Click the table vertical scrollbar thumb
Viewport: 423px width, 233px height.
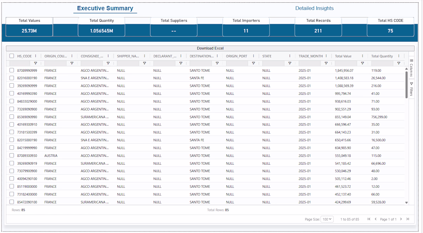[406, 85]
